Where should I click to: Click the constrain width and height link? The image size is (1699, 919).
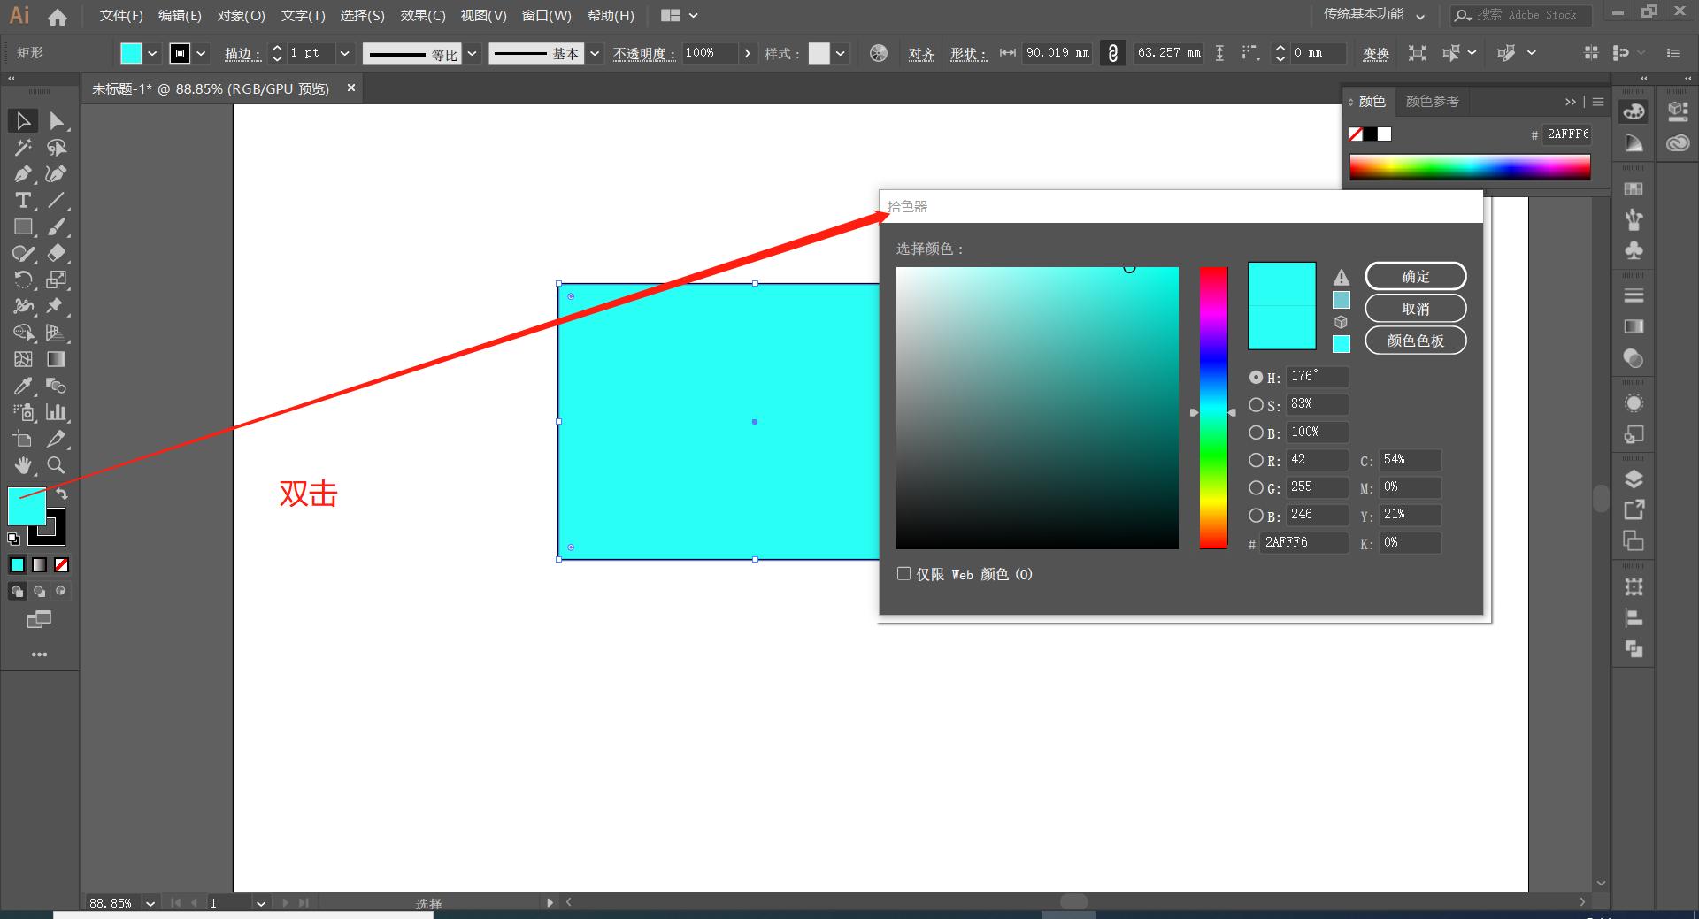click(x=1112, y=53)
